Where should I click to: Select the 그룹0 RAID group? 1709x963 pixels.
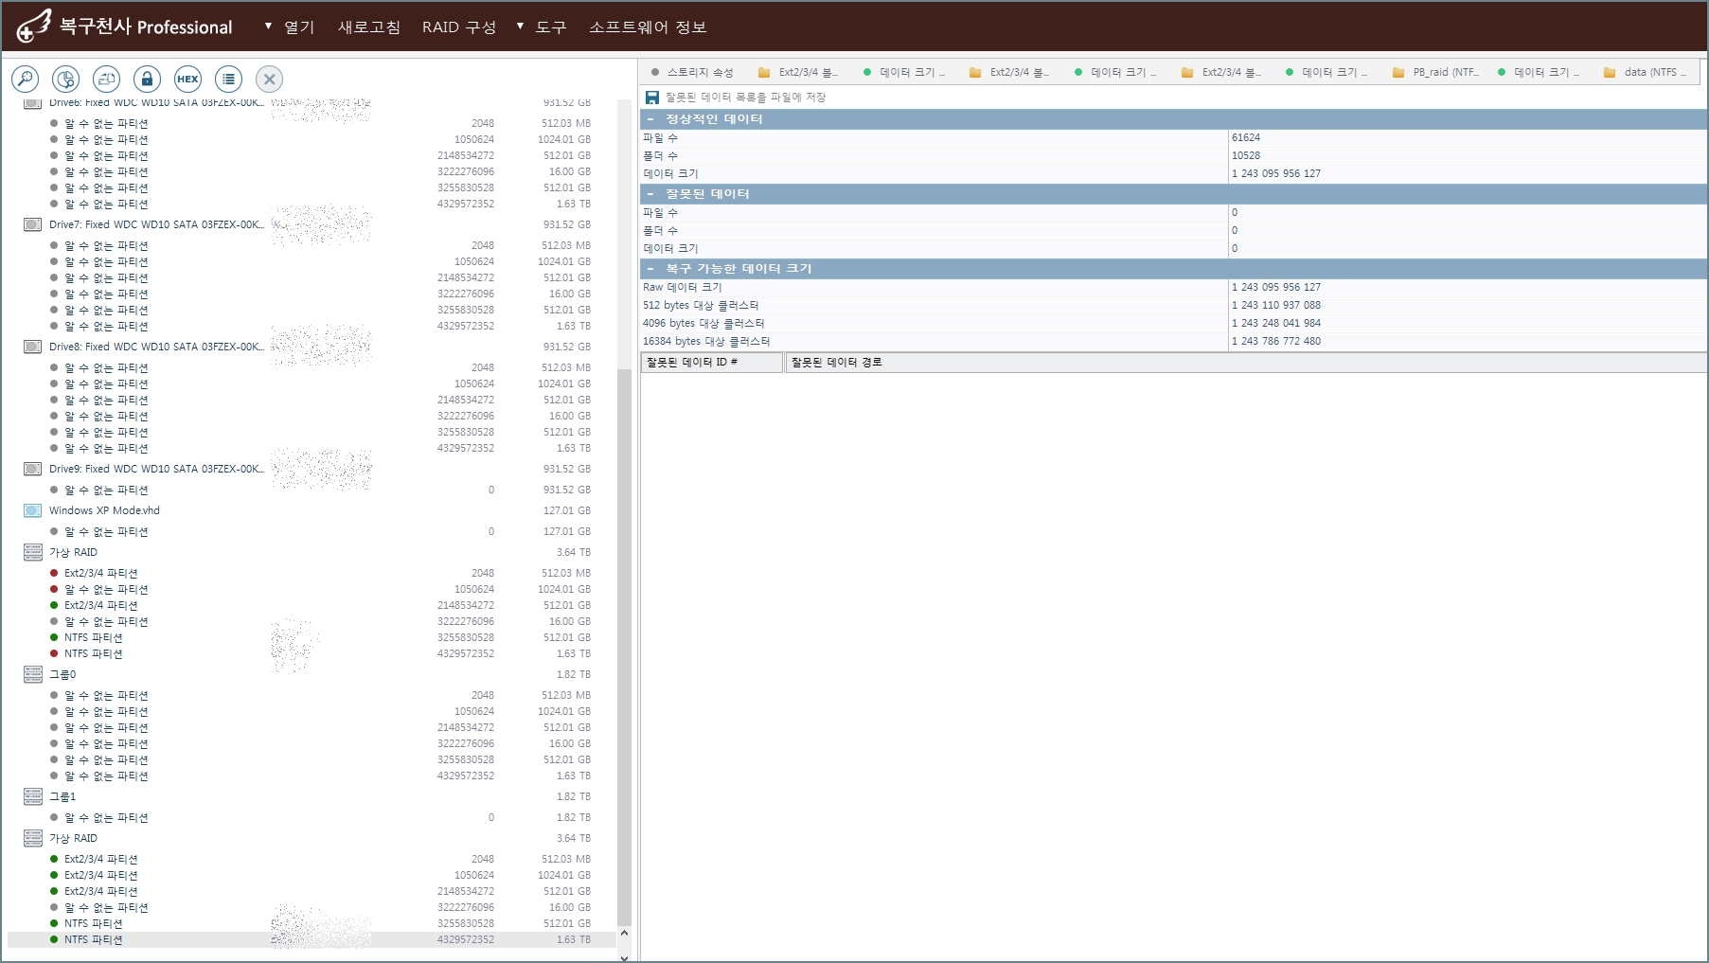tap(63, 673)
